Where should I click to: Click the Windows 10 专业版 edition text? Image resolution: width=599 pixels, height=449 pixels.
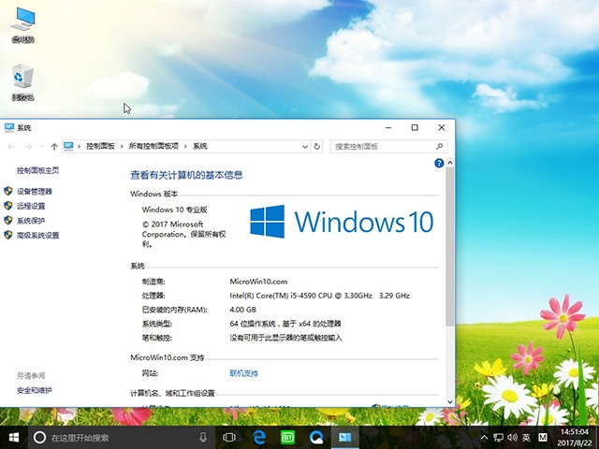click(175, 210)
